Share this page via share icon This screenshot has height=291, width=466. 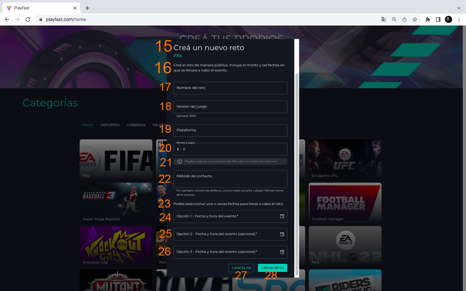point(405,19)
